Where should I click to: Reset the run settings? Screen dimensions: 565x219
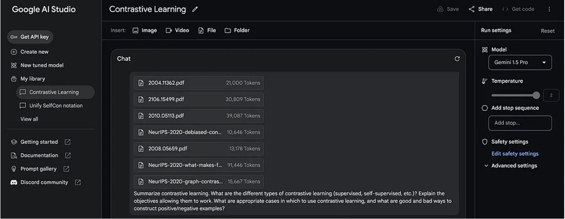pos(547,31)
